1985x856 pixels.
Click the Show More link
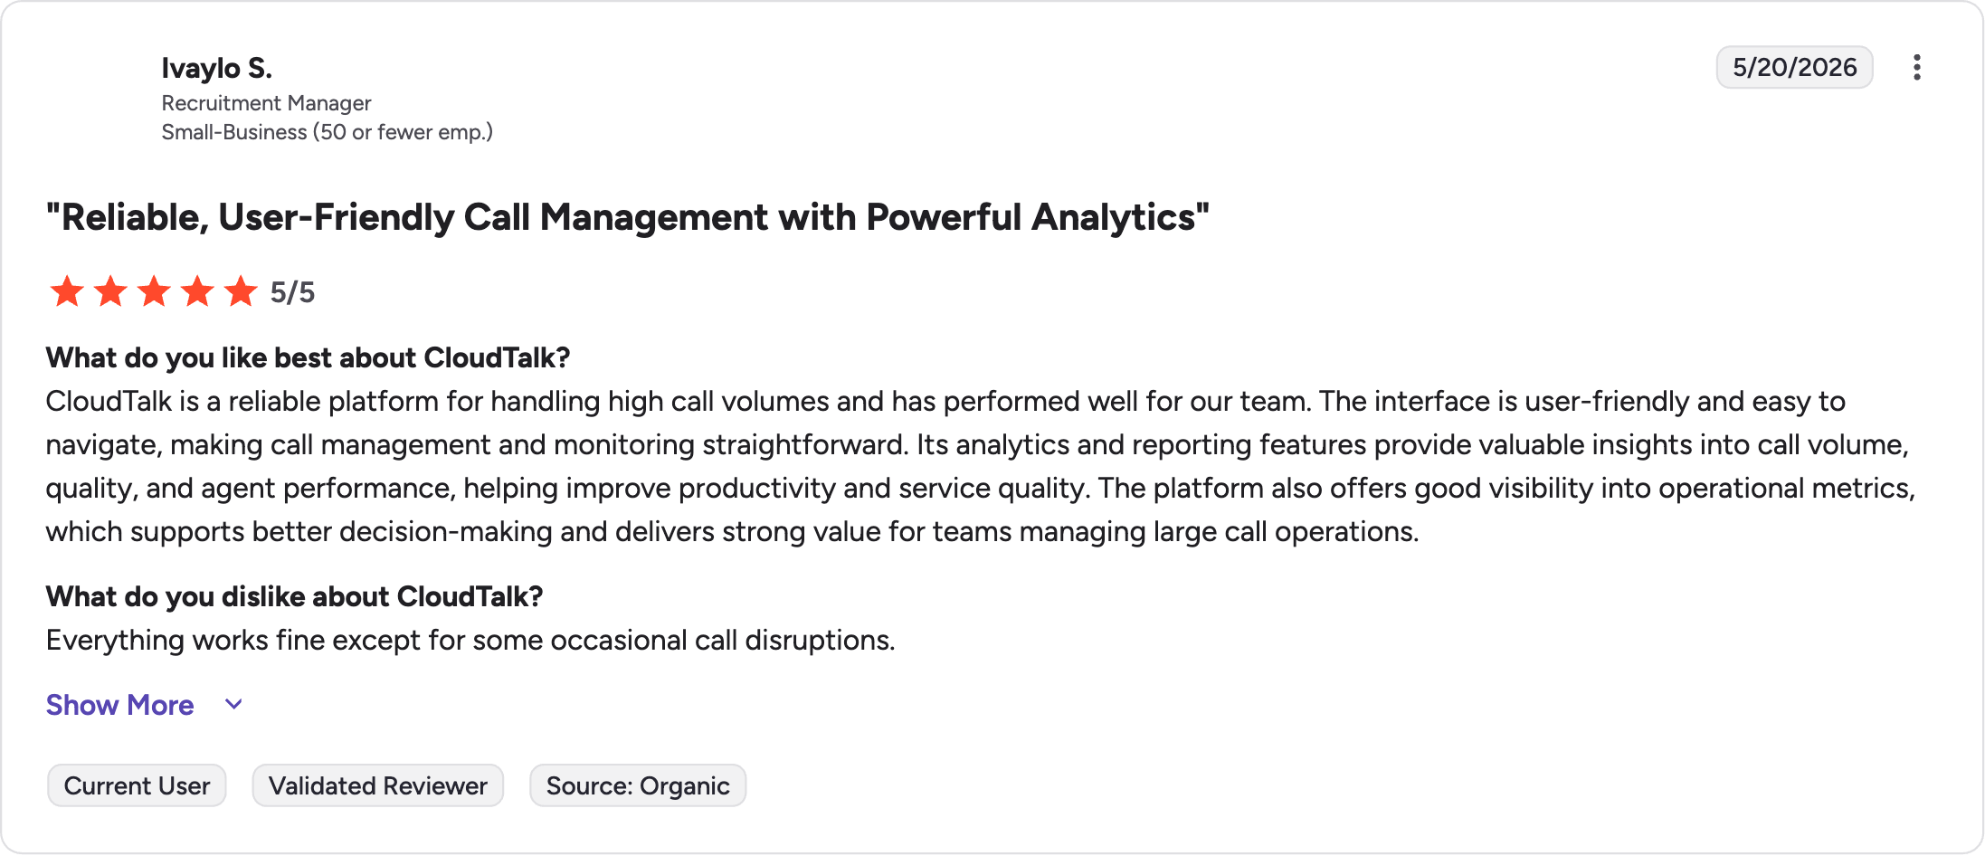click(x=119, y=705)
